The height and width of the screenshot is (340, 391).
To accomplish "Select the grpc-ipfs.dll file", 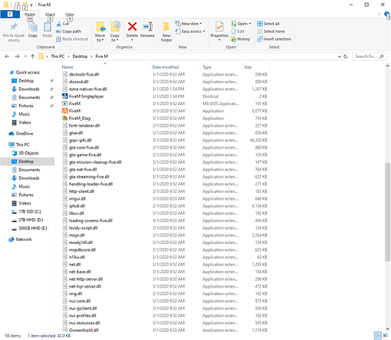I will (x=80, y=140).
